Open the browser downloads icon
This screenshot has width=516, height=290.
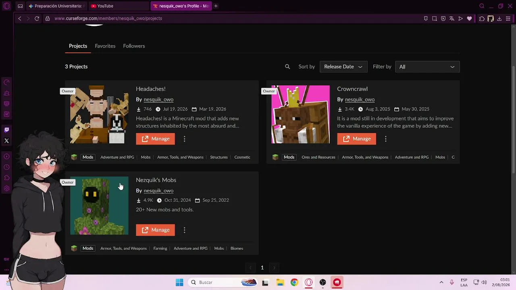click(x=499, y=19)
